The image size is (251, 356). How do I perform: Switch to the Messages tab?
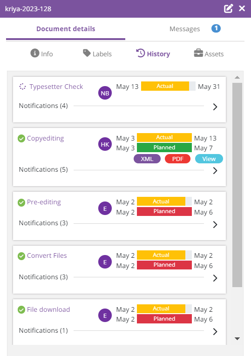click(x=185, y=29)
